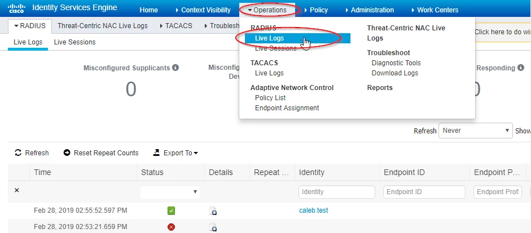Expand the Policy menu
531x233 pixels.
316,10
